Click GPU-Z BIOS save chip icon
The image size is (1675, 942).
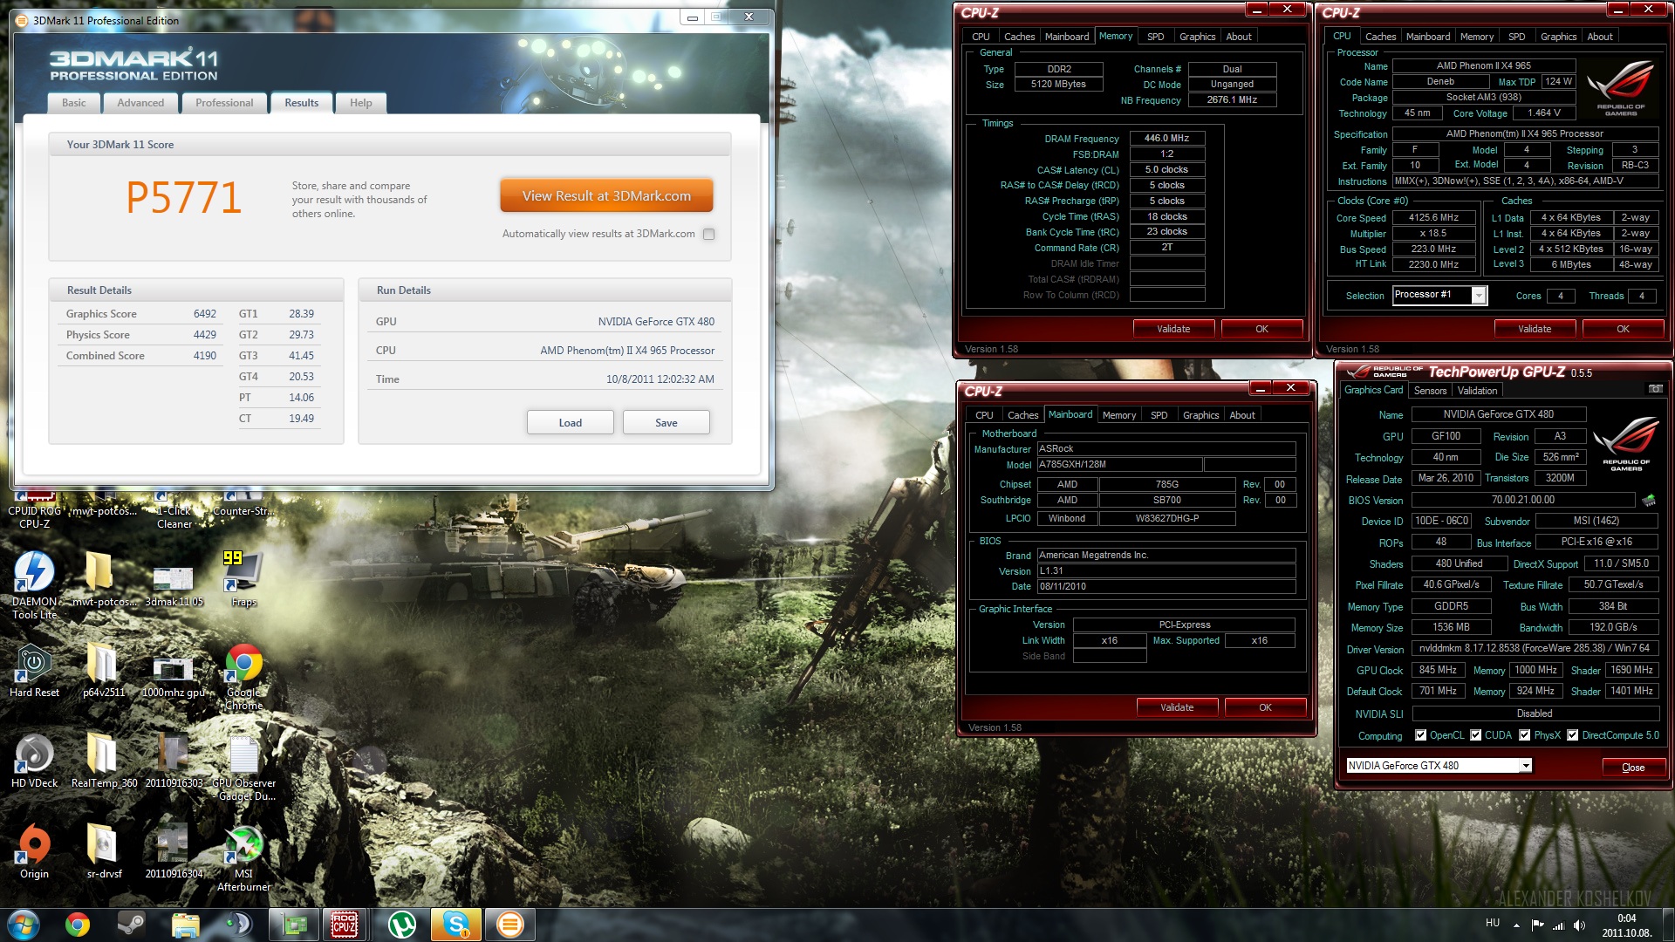click(x=1648, y=501)
